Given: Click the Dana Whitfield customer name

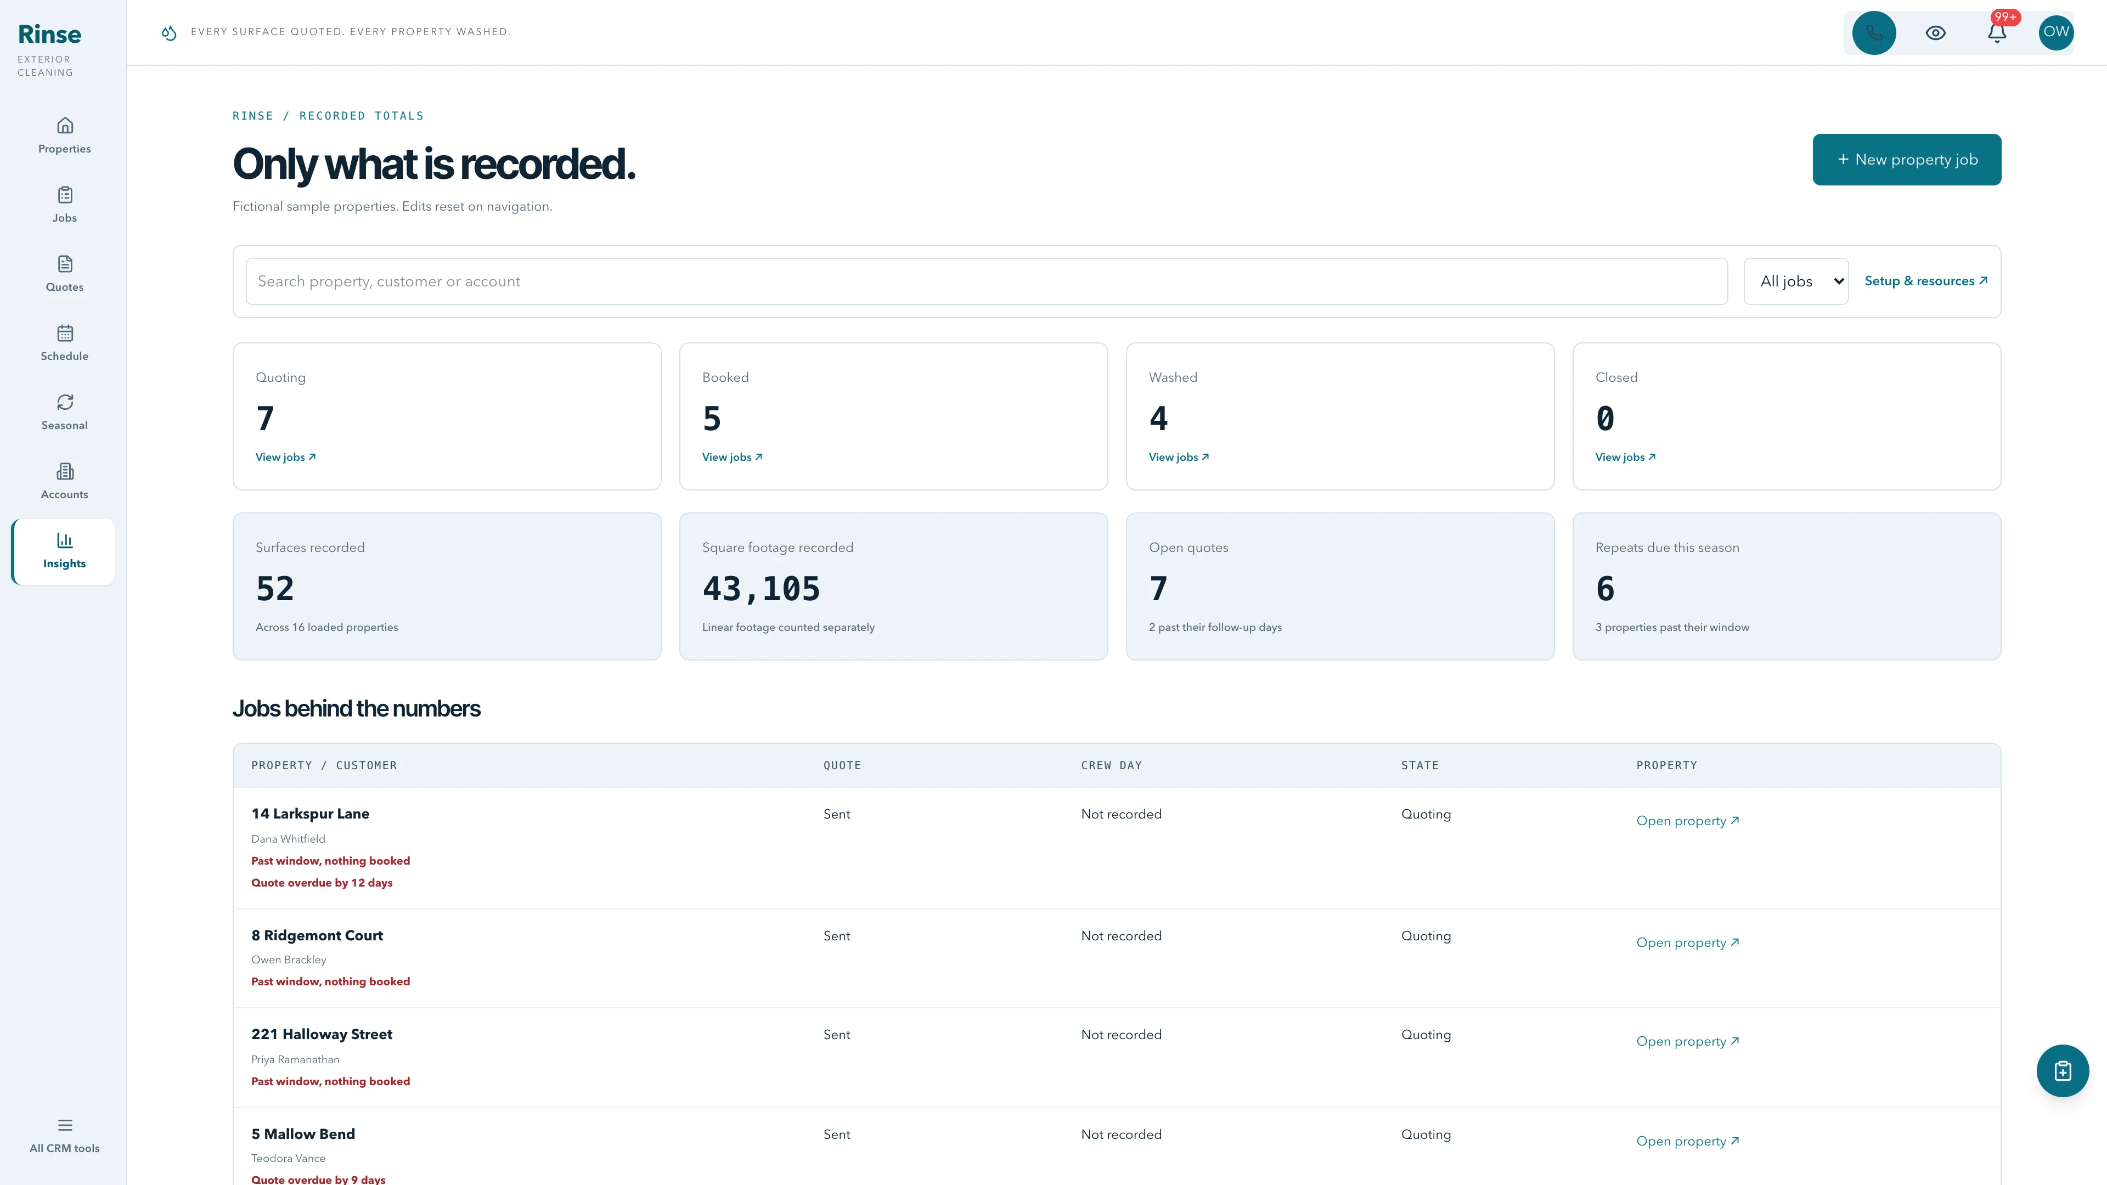Looking at the screenshot, I should (288, 839).
